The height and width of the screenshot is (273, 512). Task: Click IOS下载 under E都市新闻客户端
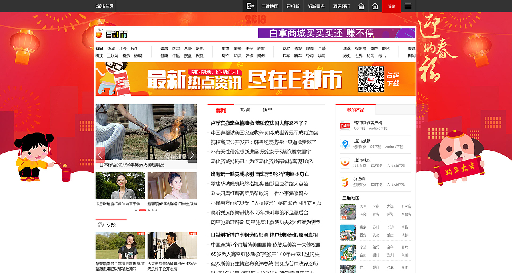pos(359,128)
